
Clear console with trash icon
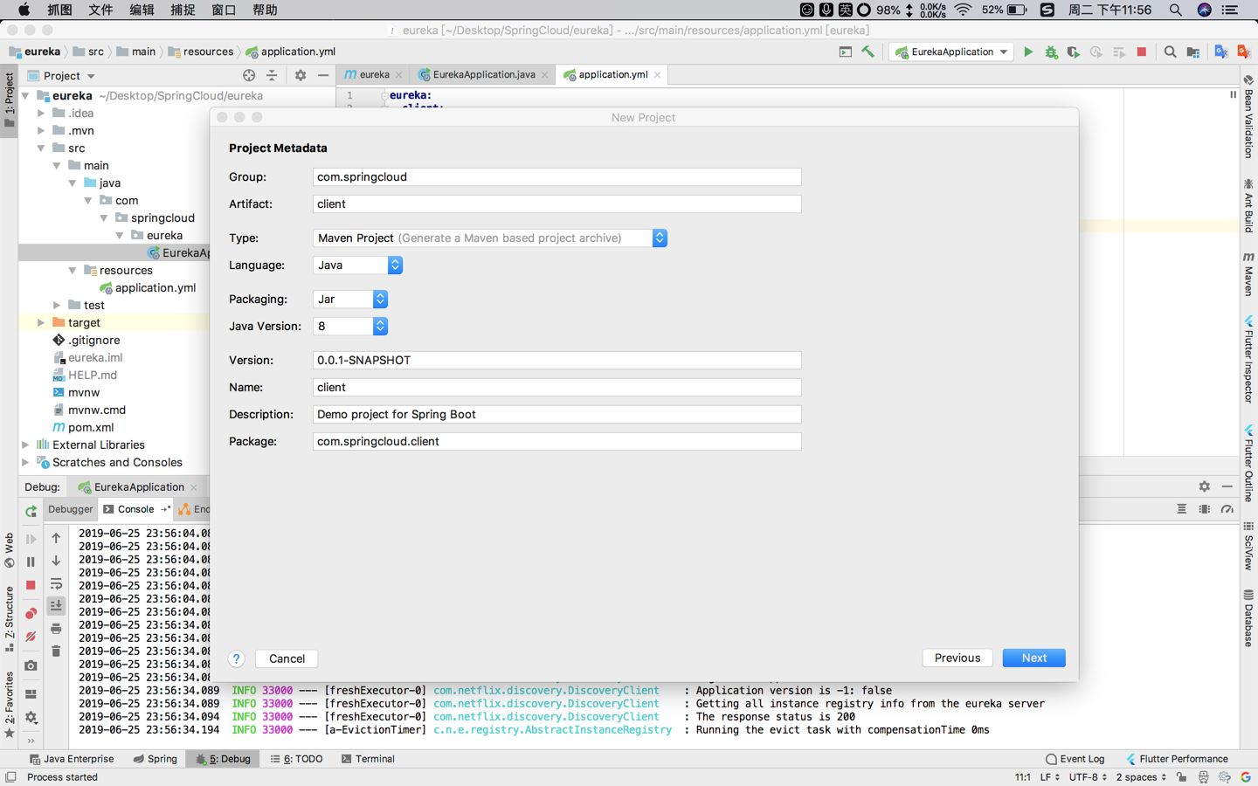pos(56,652)
